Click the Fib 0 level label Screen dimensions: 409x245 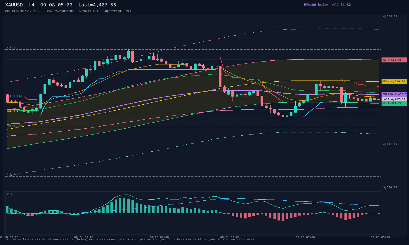[x=11, y=174]
